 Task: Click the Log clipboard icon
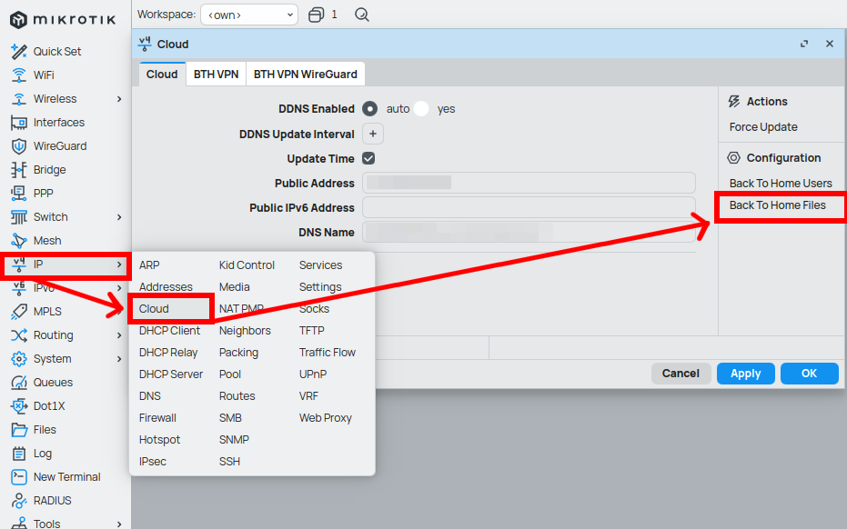tap(19, 454)
